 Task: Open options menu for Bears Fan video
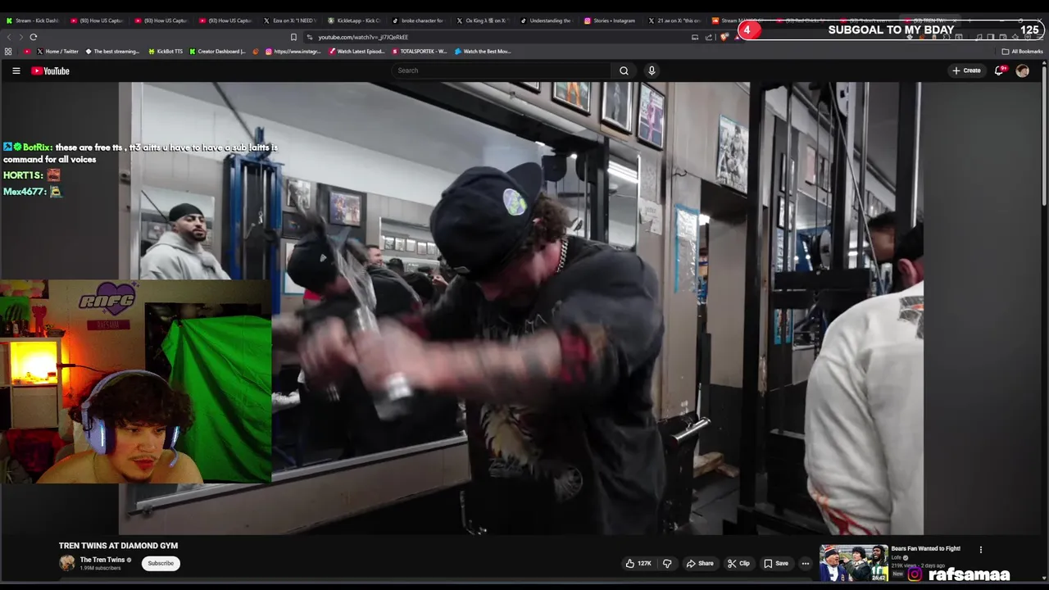[x=980, y=550]
